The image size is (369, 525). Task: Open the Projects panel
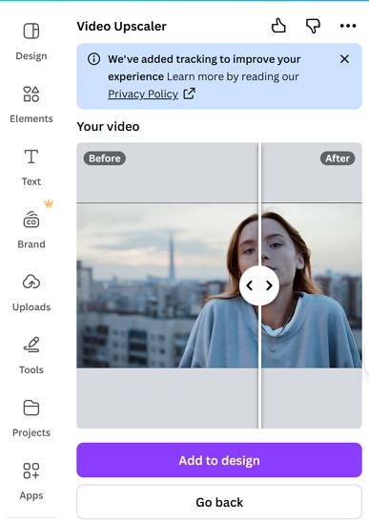click(x=31, y=418)
